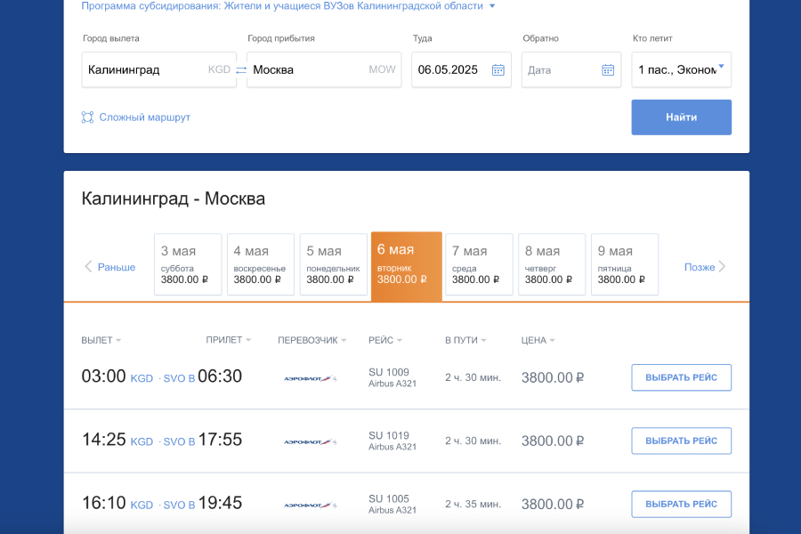Choose the 03:00 flight SU 1009
This screenshot has height=534, width=801.
click(x=681, y=377)
